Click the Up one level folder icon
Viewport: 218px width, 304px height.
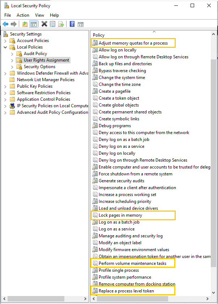point(25,24)
